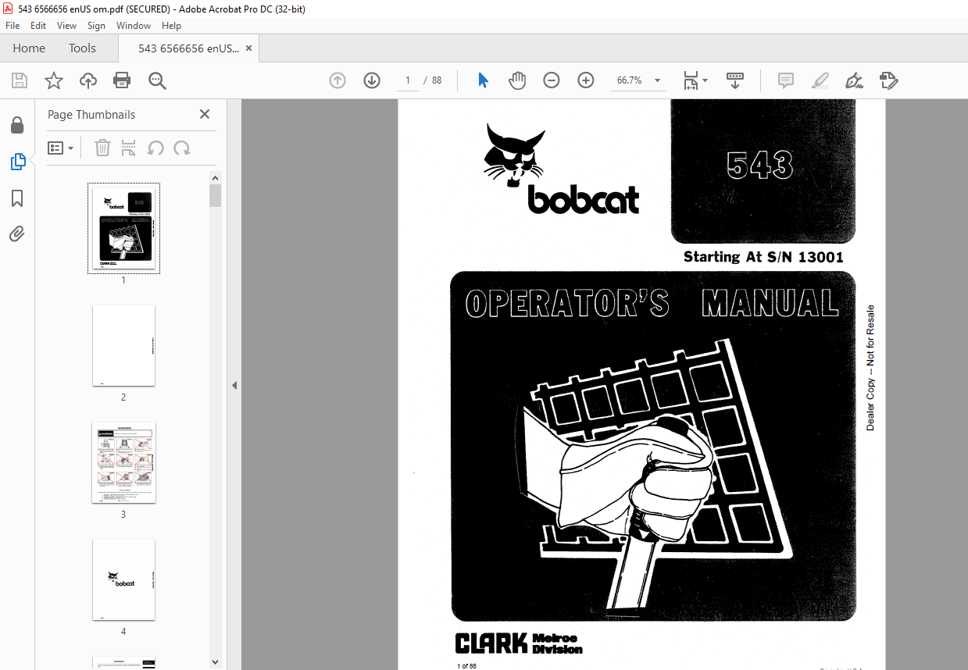The height and width of the screenshot is (670, 968).
Task: Open the Edit PDF icon
Action: (888, 80)
